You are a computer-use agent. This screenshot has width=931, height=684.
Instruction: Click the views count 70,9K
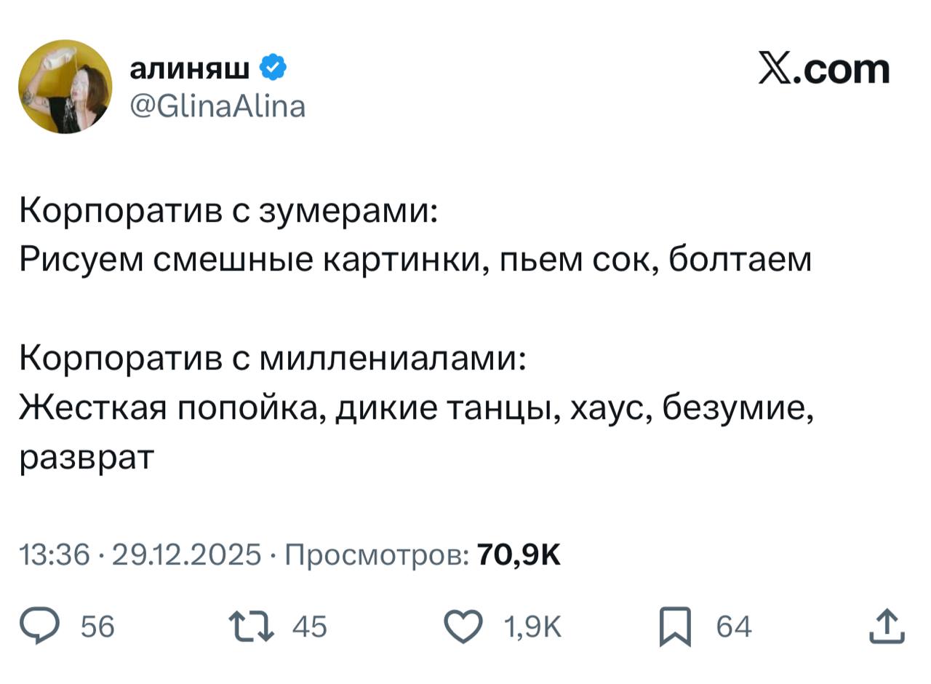click(519, 555)
